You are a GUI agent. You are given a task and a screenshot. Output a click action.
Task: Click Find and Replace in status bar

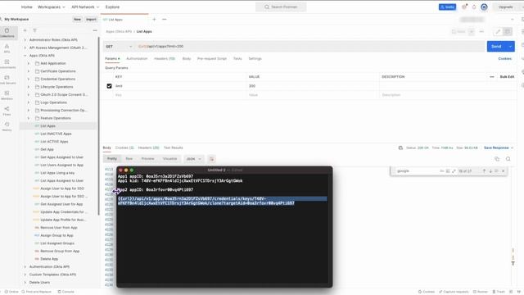(x=36, y=292)
